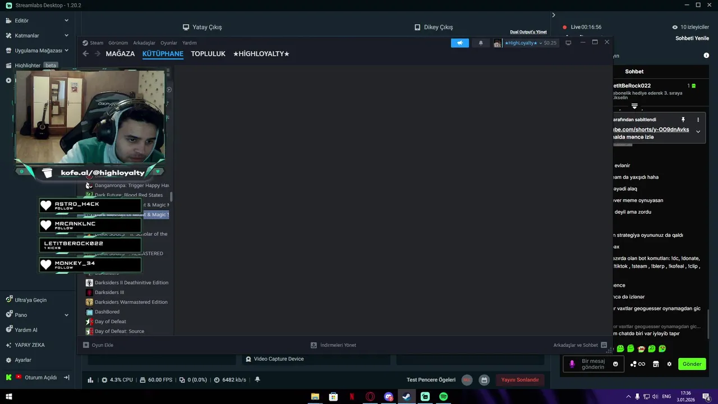Screen dimensions: 718x404
Task: Click the replay buffer icon beside REC
Action: coord(485,380)
